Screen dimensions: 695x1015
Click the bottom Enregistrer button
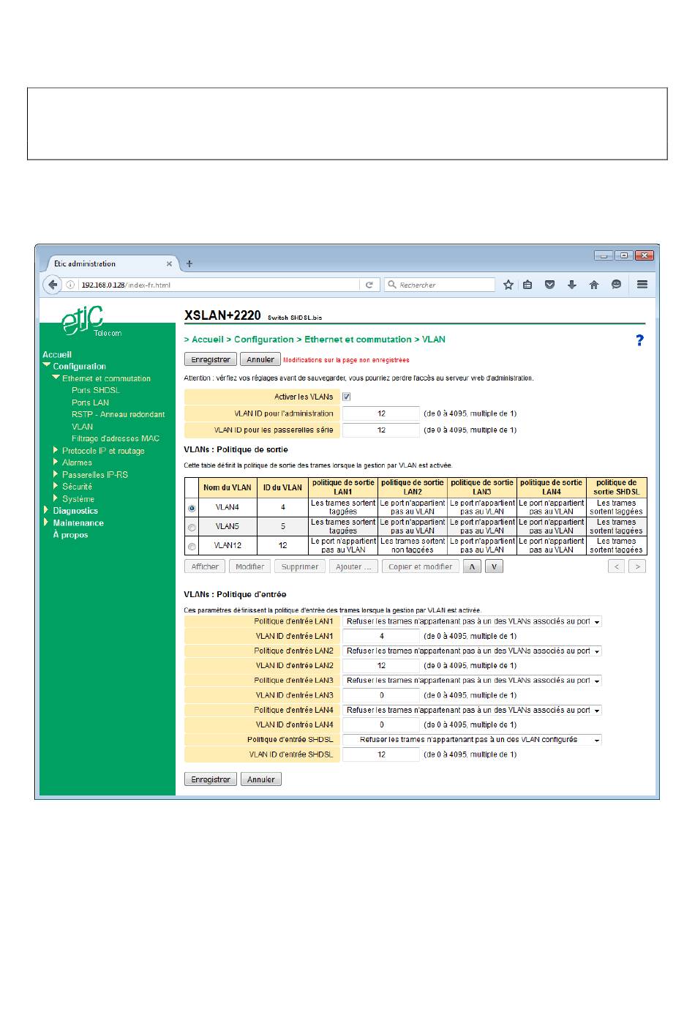tap(211, 779)
